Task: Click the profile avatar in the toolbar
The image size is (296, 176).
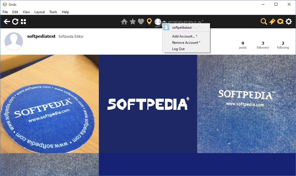Action: (x=158, y=22)
